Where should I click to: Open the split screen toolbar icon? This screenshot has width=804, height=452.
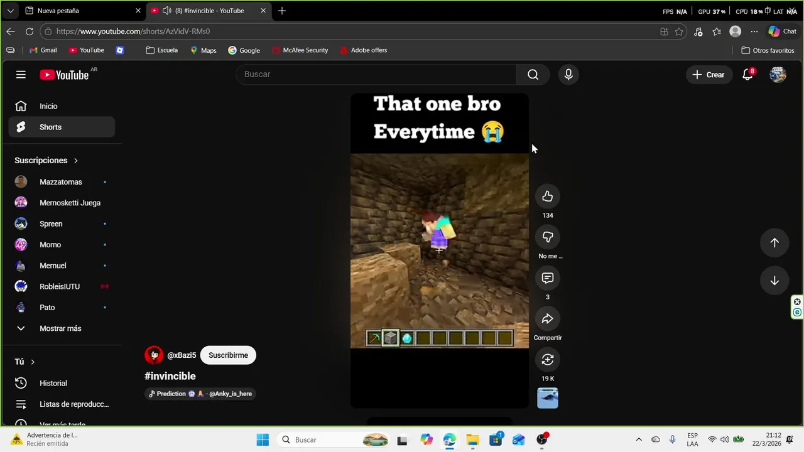pos(664,31)
